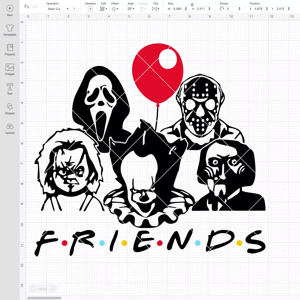Toggle the size lock icon

click(192, 4)
